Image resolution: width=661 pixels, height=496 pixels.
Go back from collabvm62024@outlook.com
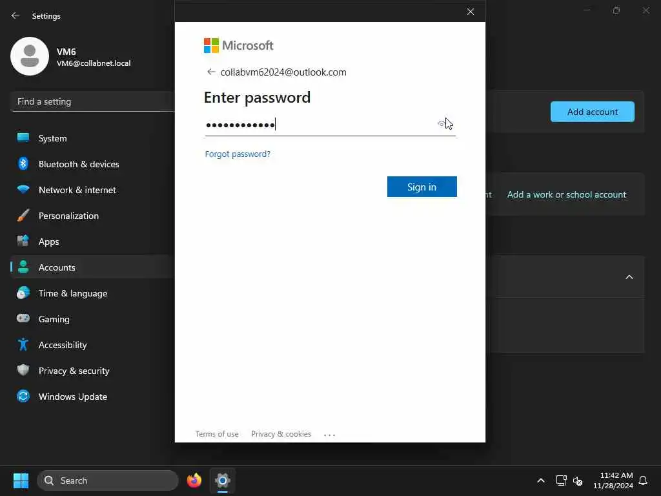click(x=211, y=72)
